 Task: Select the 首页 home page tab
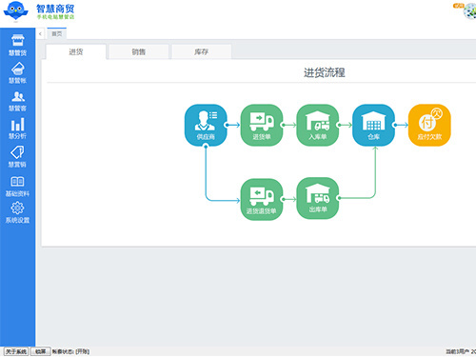tap(57, 33)
